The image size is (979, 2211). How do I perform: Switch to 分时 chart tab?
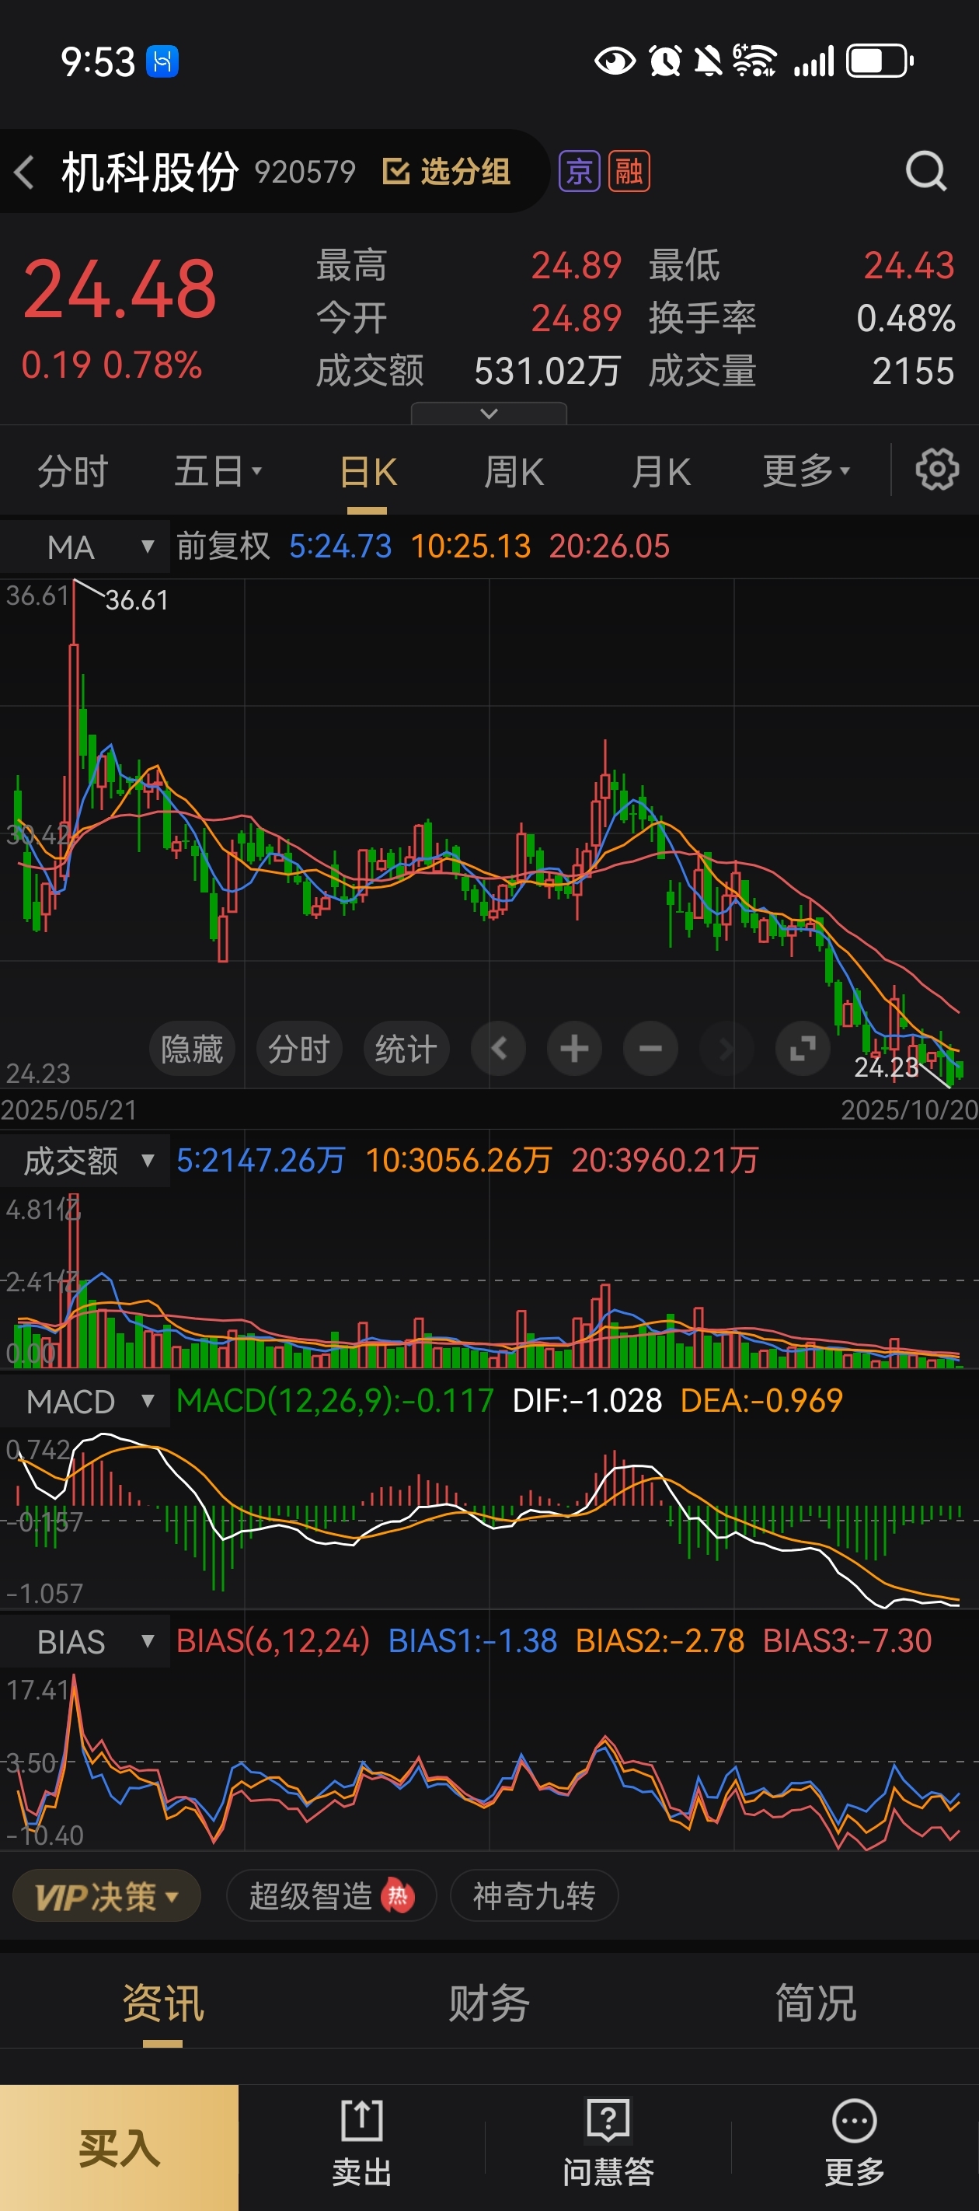point(73,471)
